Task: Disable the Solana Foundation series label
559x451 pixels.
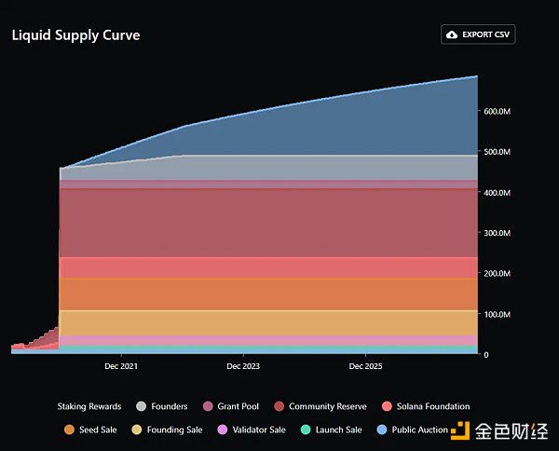Action: click(x=432, y=406)
